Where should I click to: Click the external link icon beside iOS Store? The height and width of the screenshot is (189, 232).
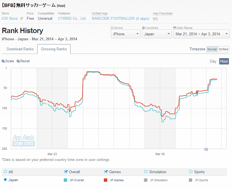pos(21,19)
